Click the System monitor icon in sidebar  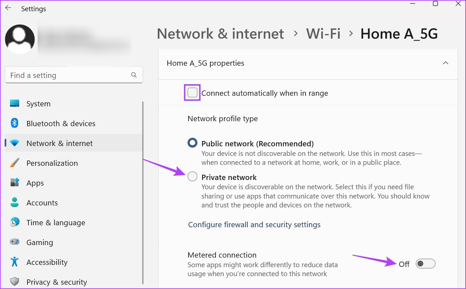(x=15, y=103)
